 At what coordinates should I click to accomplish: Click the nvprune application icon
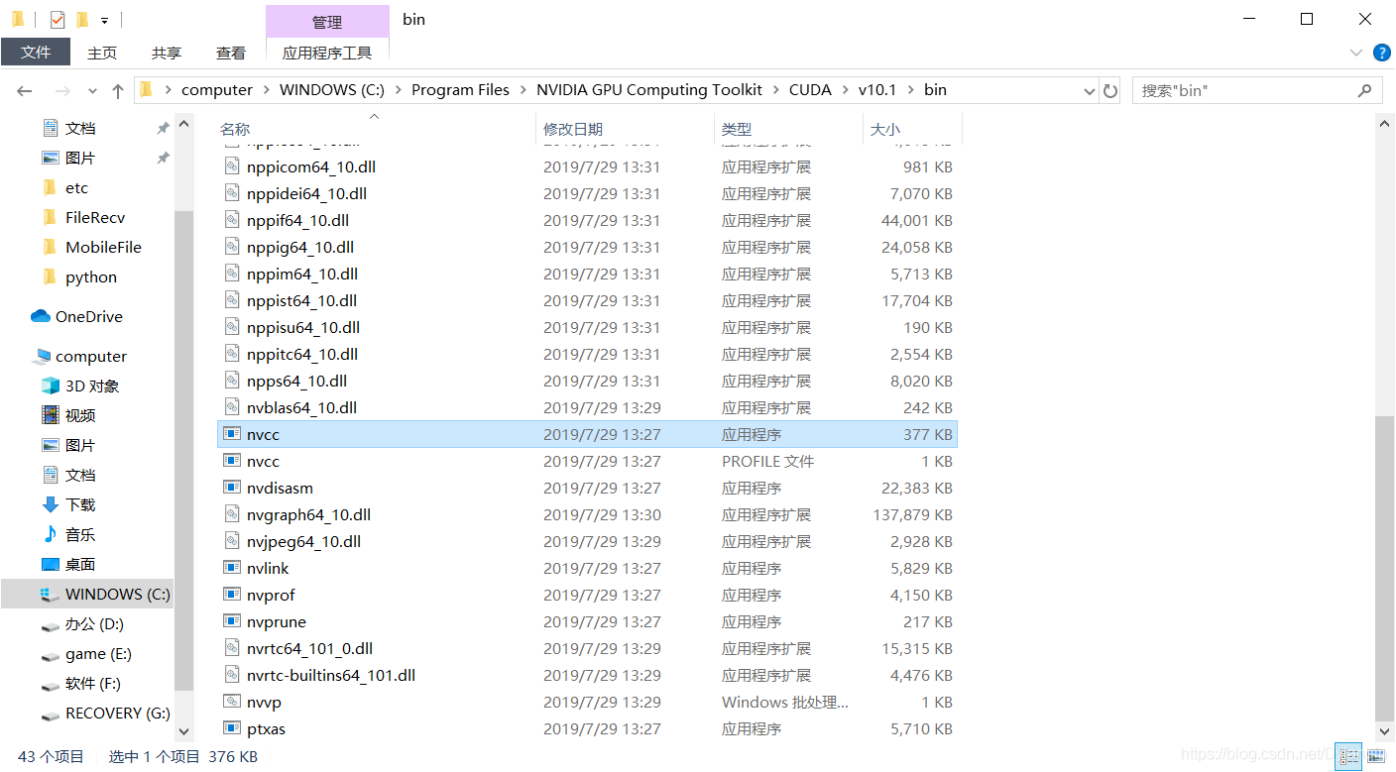tap(232, 621)
